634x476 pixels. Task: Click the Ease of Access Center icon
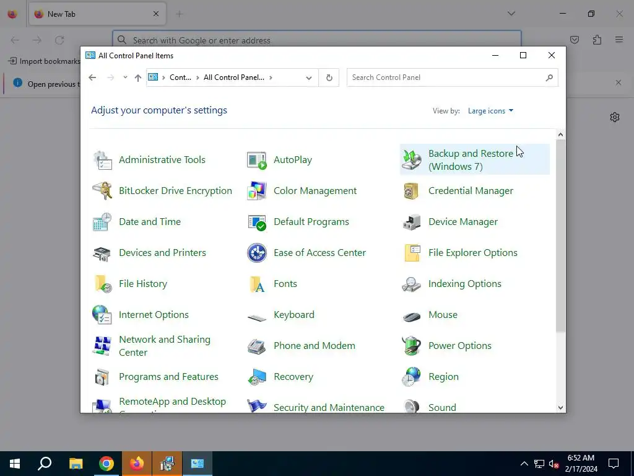click(x=257, y=253)
